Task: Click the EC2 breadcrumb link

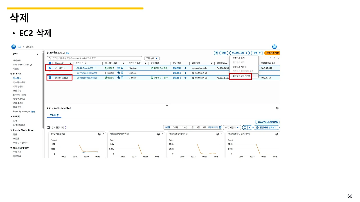Action: (x=19, y=47)
